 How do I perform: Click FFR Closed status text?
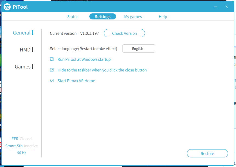22,139
